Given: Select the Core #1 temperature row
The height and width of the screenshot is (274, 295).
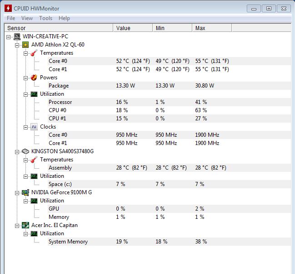Looking at the screenshot, I should [169, 69].
